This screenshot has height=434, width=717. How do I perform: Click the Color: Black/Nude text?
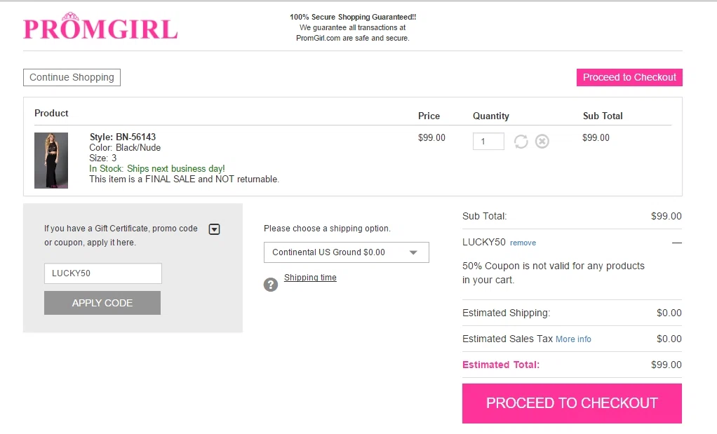tap(125, 147)
